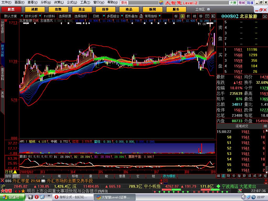Click the 大赛 button
The height and width of the screenshot is (201, 268).
tap(233, 3)
